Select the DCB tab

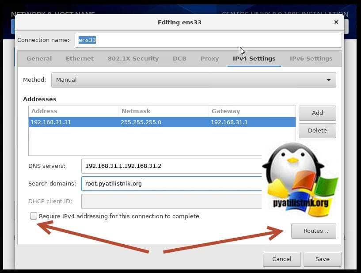click(179, 58)
